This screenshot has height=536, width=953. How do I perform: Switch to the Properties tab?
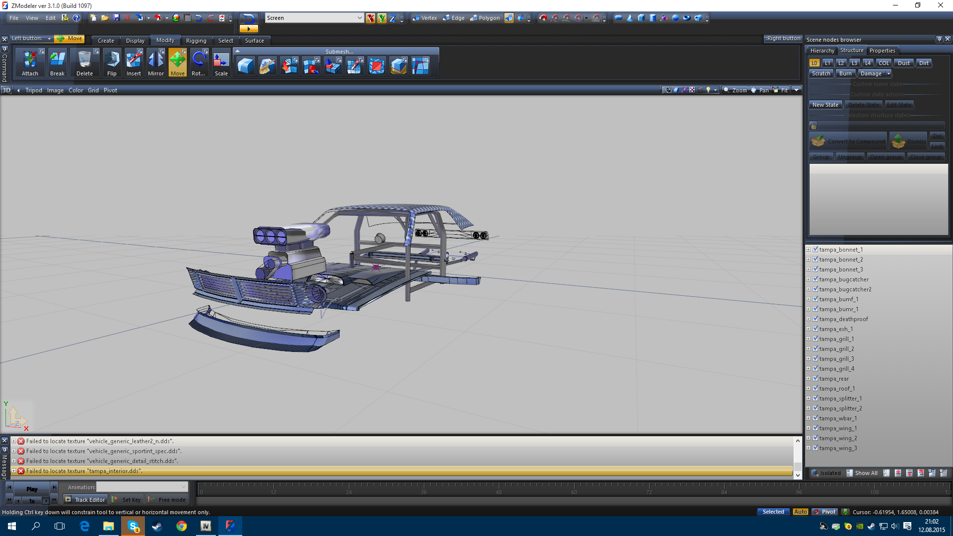(x=882, y=51)
